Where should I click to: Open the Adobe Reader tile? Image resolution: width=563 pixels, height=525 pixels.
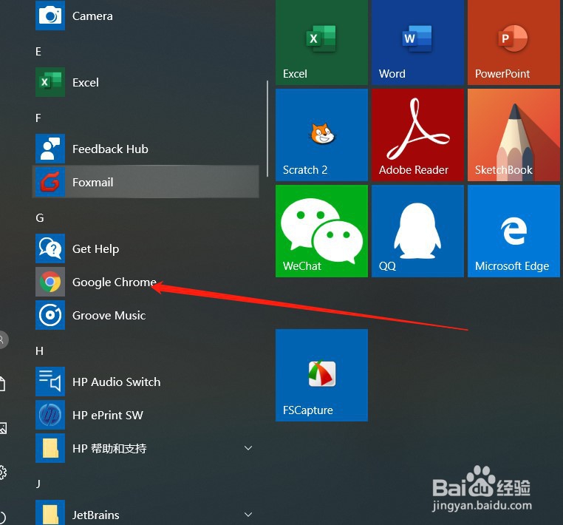coord(417,135)
